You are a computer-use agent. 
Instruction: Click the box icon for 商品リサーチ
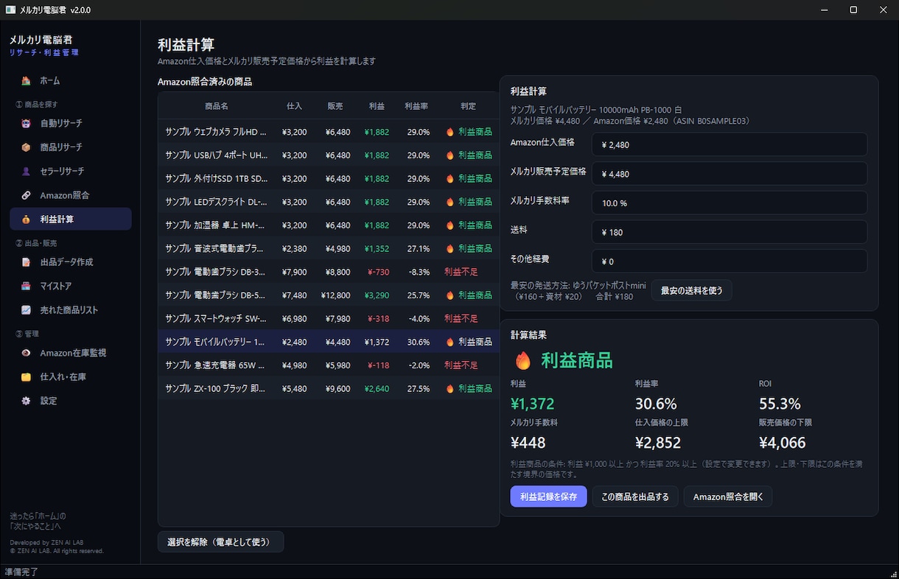coord(26,147)
